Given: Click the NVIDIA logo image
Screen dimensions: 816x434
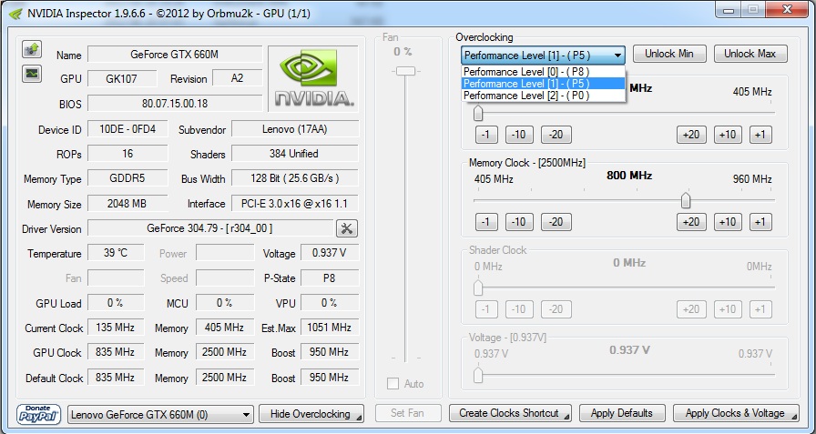Looking at the screenshot, I should (313, 78).
